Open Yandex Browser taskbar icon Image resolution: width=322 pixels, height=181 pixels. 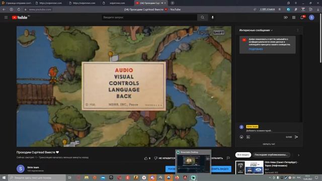pos(144,177)
